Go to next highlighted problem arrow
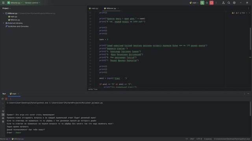 [249, 13]
